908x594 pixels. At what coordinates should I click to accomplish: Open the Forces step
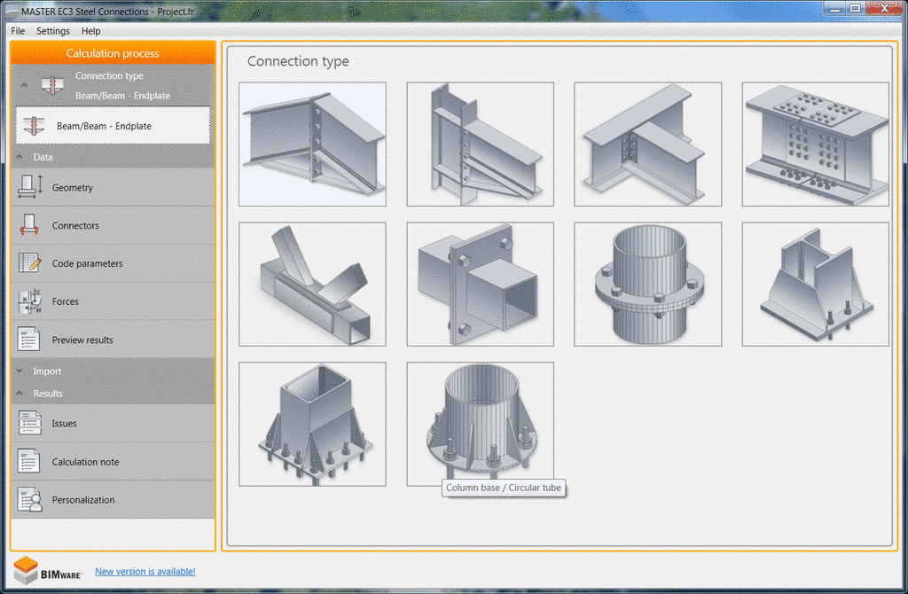pyautogui.click(x=113, y=301)
